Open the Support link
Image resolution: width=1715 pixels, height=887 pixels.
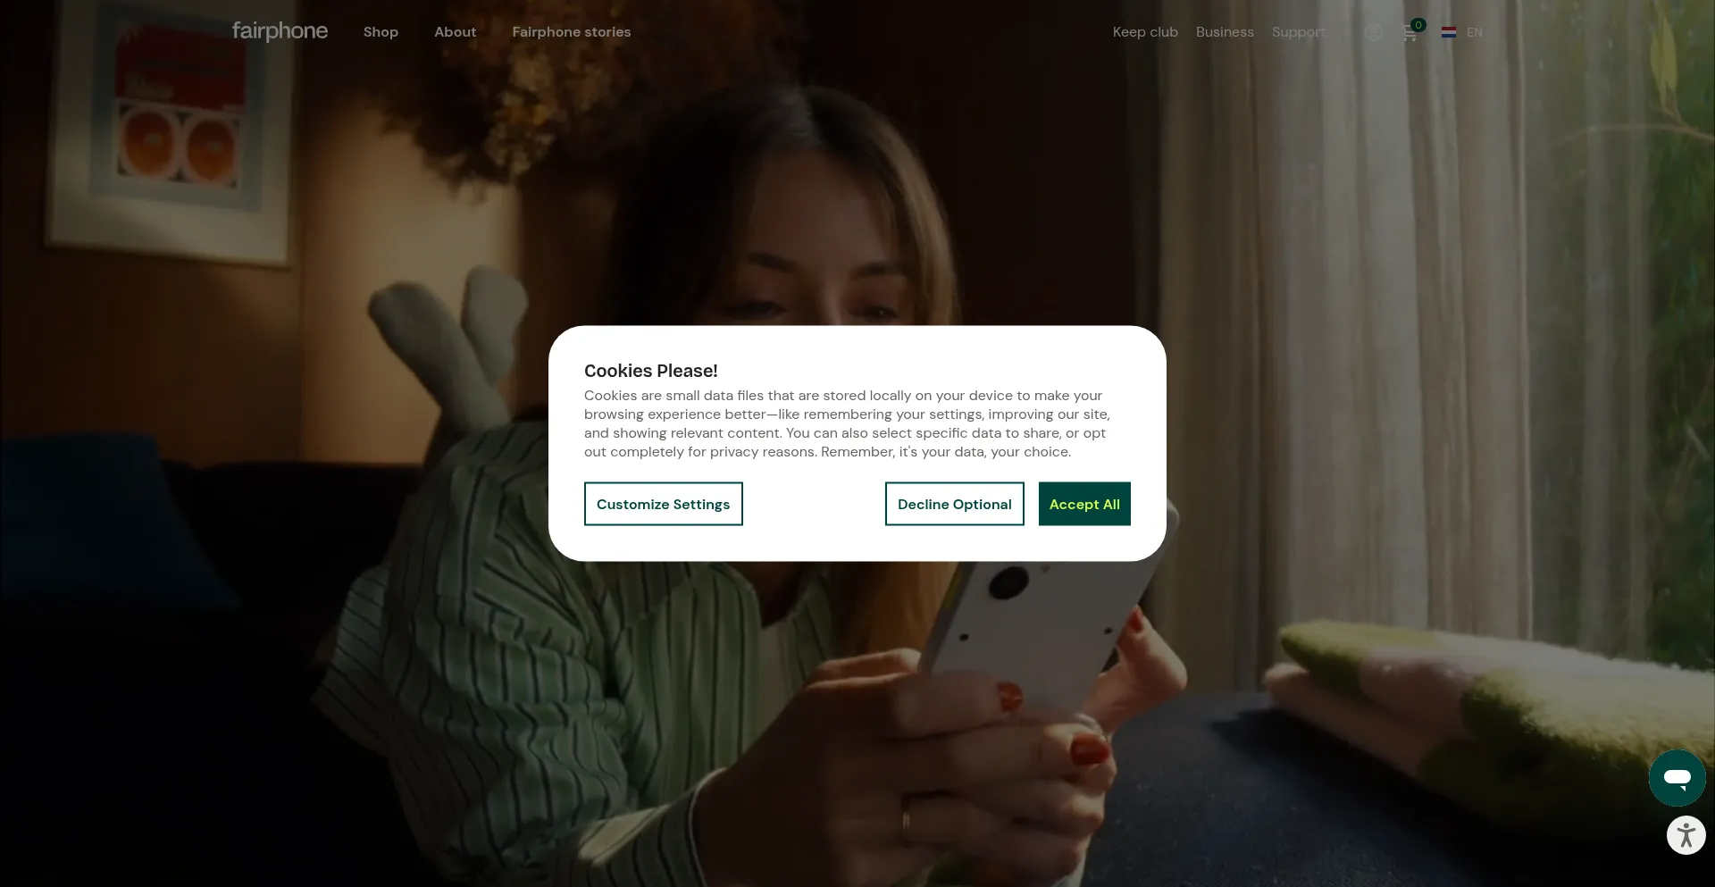pos(1299,32)
